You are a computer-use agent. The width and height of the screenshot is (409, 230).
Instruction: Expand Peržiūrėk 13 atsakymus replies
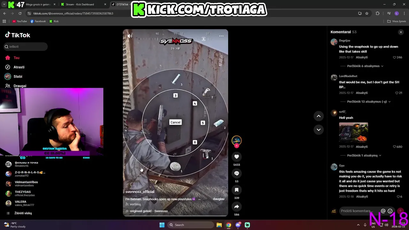[369, 102]
